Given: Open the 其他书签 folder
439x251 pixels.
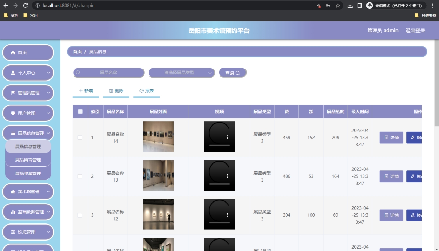Looking at the screenshot, I should click(x=425, y=15).
